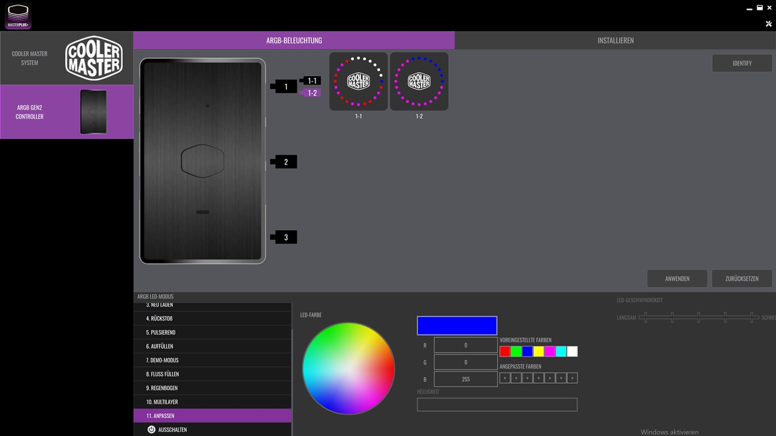Screen dimensions: 776x436
Task: Switch to the ARGB-Beleuchtung tab
Action: coord(294,40)
